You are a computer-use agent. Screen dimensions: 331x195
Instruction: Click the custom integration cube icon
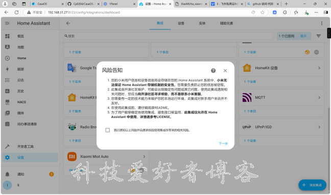pos(308,52)
